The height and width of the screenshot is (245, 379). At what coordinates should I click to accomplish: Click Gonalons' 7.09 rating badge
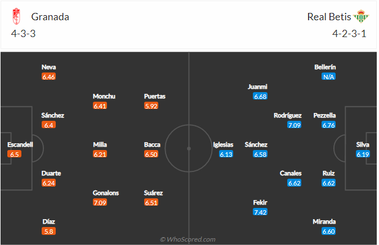100,202
